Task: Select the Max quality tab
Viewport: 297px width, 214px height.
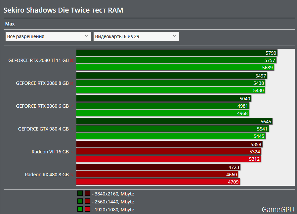Action: coord(10,24)
